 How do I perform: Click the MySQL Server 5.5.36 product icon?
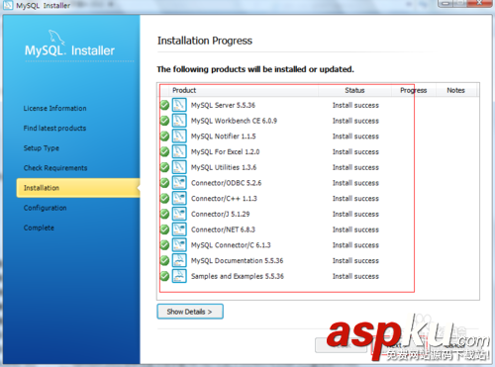179,105
